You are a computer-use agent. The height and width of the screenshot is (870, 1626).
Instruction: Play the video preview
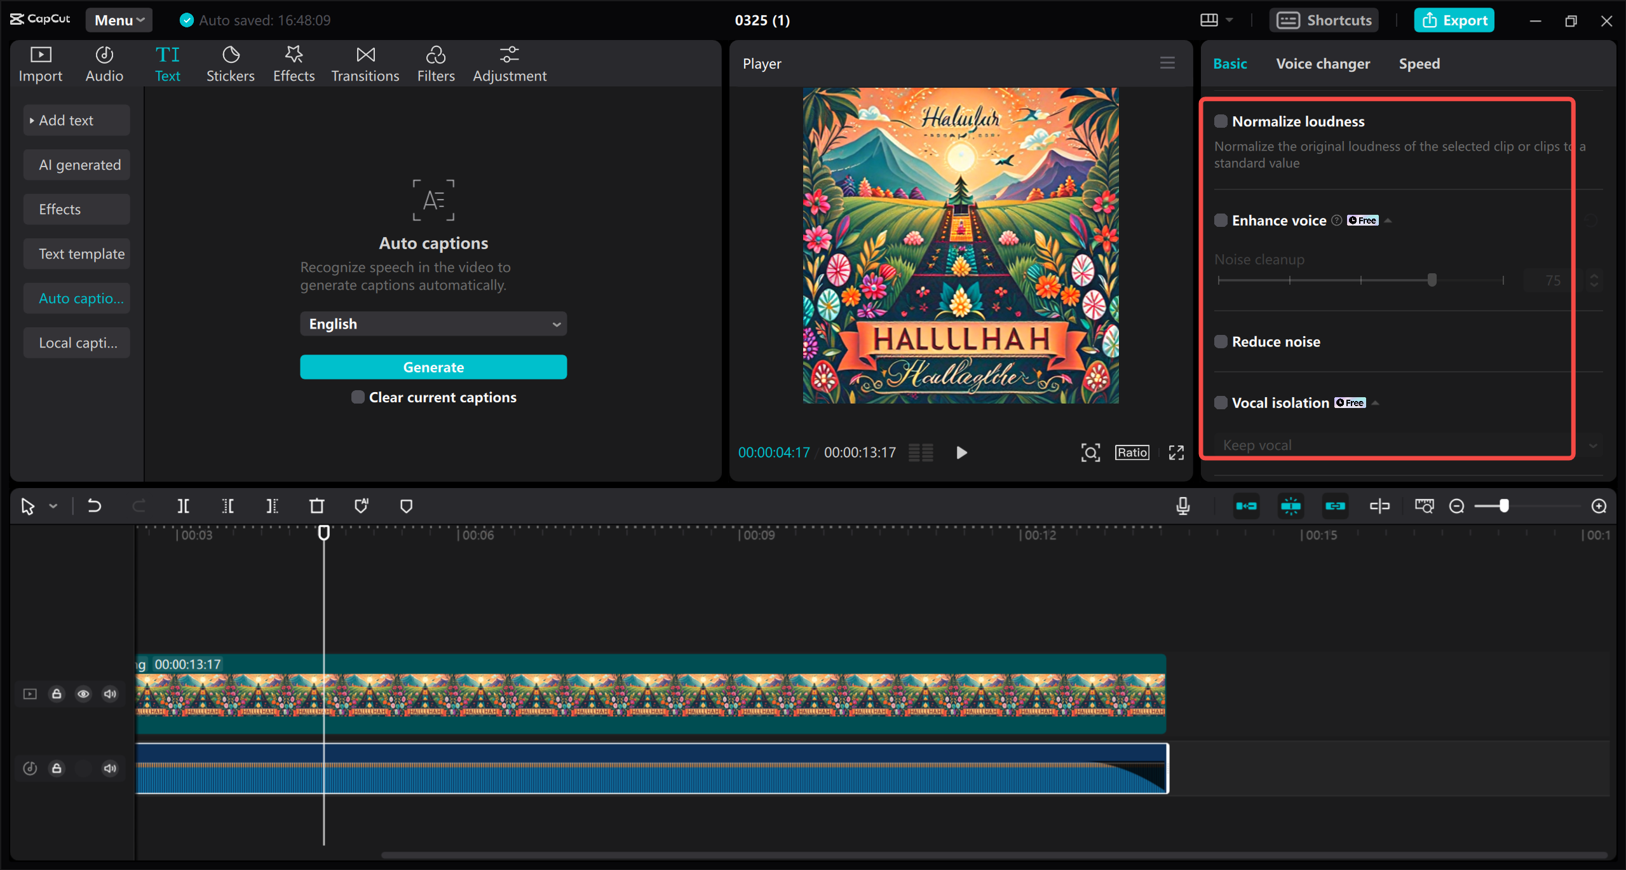[961, 452]
